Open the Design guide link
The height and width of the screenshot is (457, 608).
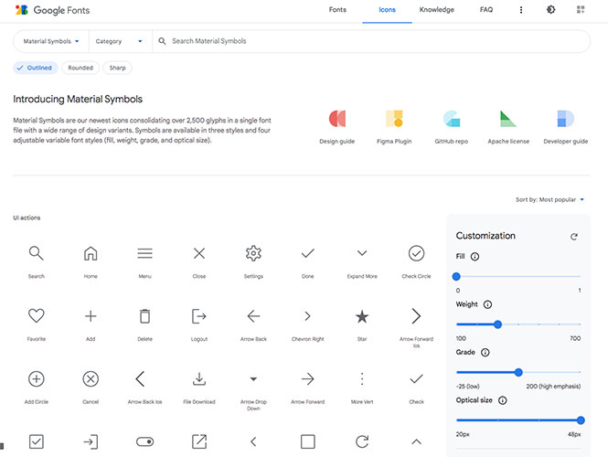tap(337, 127)
